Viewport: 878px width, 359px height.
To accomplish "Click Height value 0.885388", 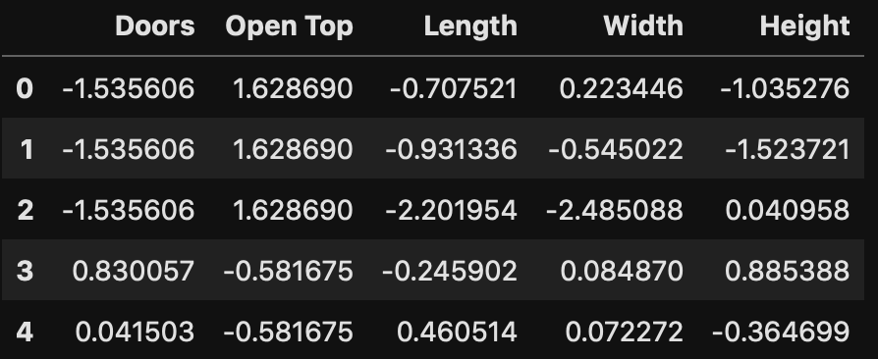I will coord(788,271).
